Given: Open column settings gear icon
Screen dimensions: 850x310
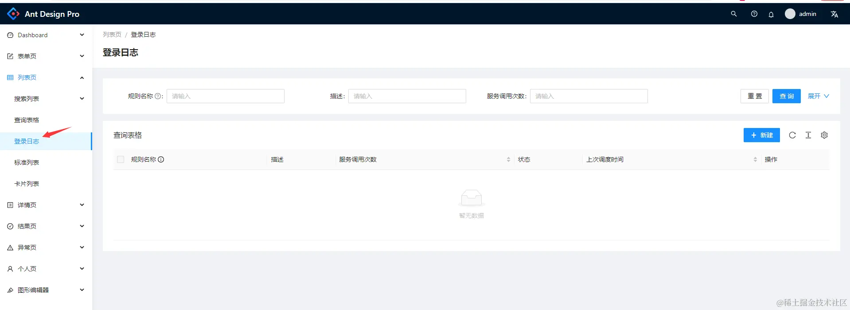Looking at the screenshot, I should point(824,135).
